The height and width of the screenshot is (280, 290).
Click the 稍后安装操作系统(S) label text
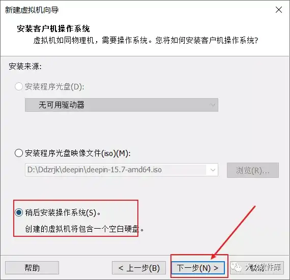click(x=63, y=212)
